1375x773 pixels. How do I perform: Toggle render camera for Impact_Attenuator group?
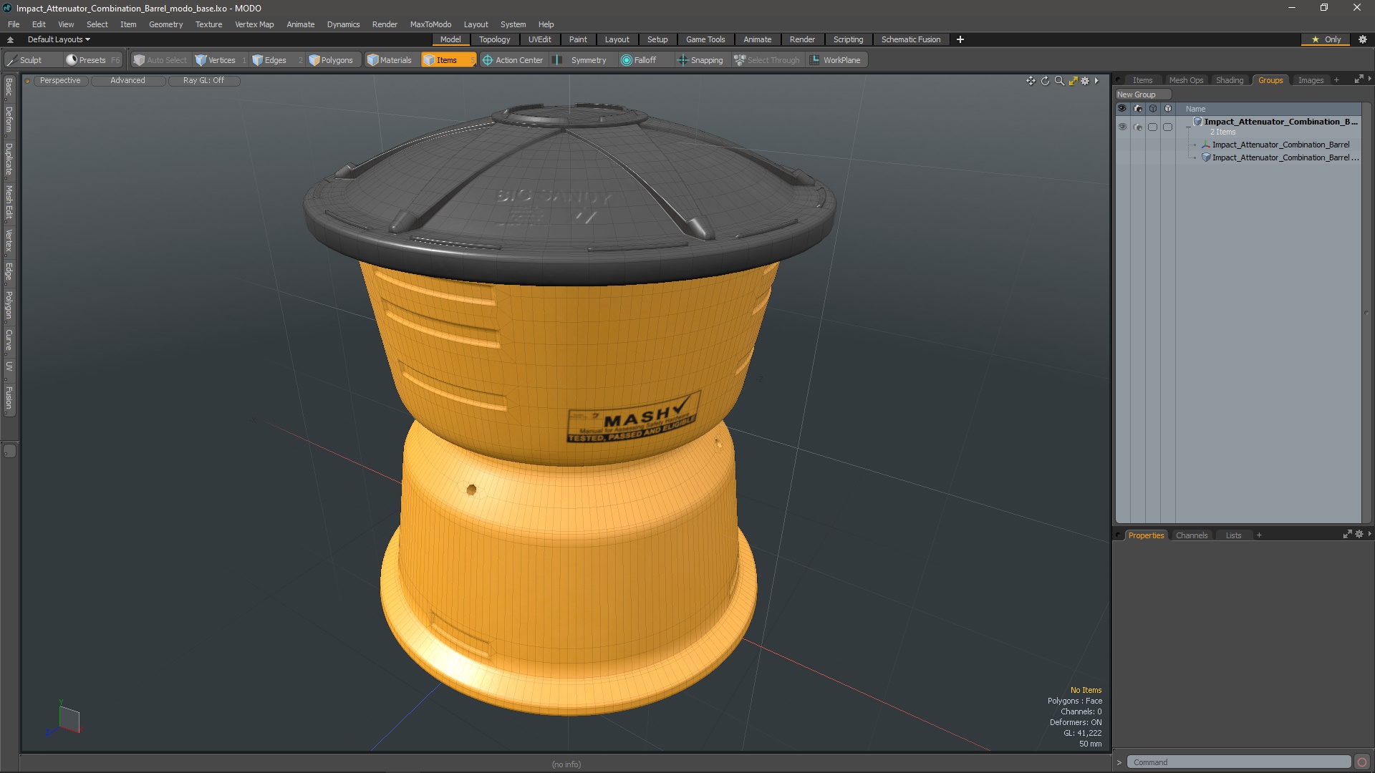point(1137,127)
